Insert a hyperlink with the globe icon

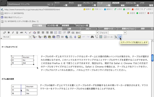click(66, 37)
